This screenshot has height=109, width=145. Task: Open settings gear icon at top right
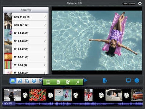point(140,3)
